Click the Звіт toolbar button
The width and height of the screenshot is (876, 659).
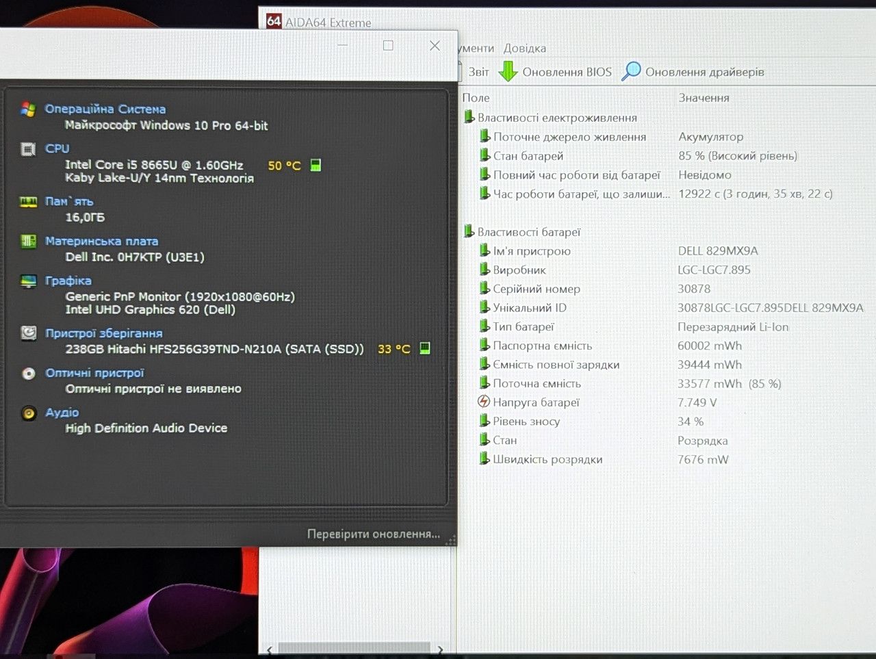coord(474,72)
